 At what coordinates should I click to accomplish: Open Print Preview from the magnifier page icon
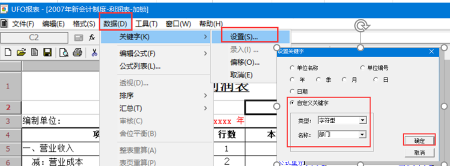click(x=63, y=53)
